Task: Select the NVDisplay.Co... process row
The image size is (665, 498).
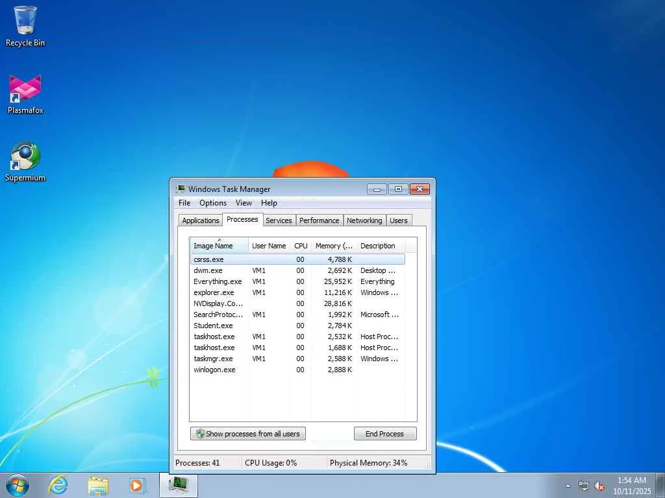Action: pos(297,303)
